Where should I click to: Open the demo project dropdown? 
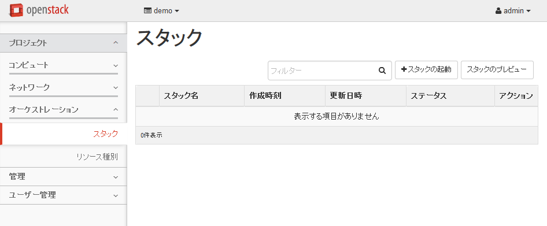(x=161, y=11)
